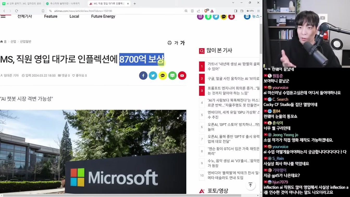Print the article using printer icon
This screenshot has width=350, height=197.
pyautogui.click(x=170, y=43)
